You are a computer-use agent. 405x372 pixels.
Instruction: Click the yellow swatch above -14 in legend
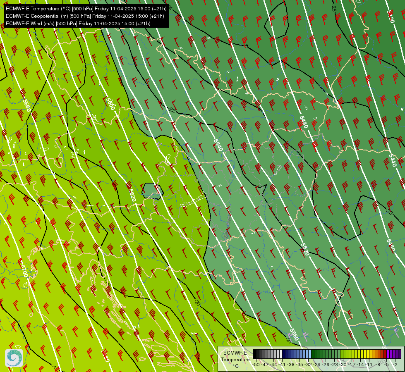(x=362, y=354)
